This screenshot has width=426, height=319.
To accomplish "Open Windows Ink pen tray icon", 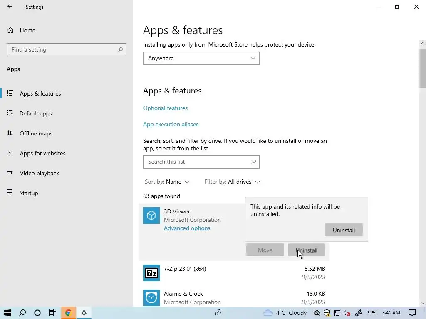I will coord(359,313).
